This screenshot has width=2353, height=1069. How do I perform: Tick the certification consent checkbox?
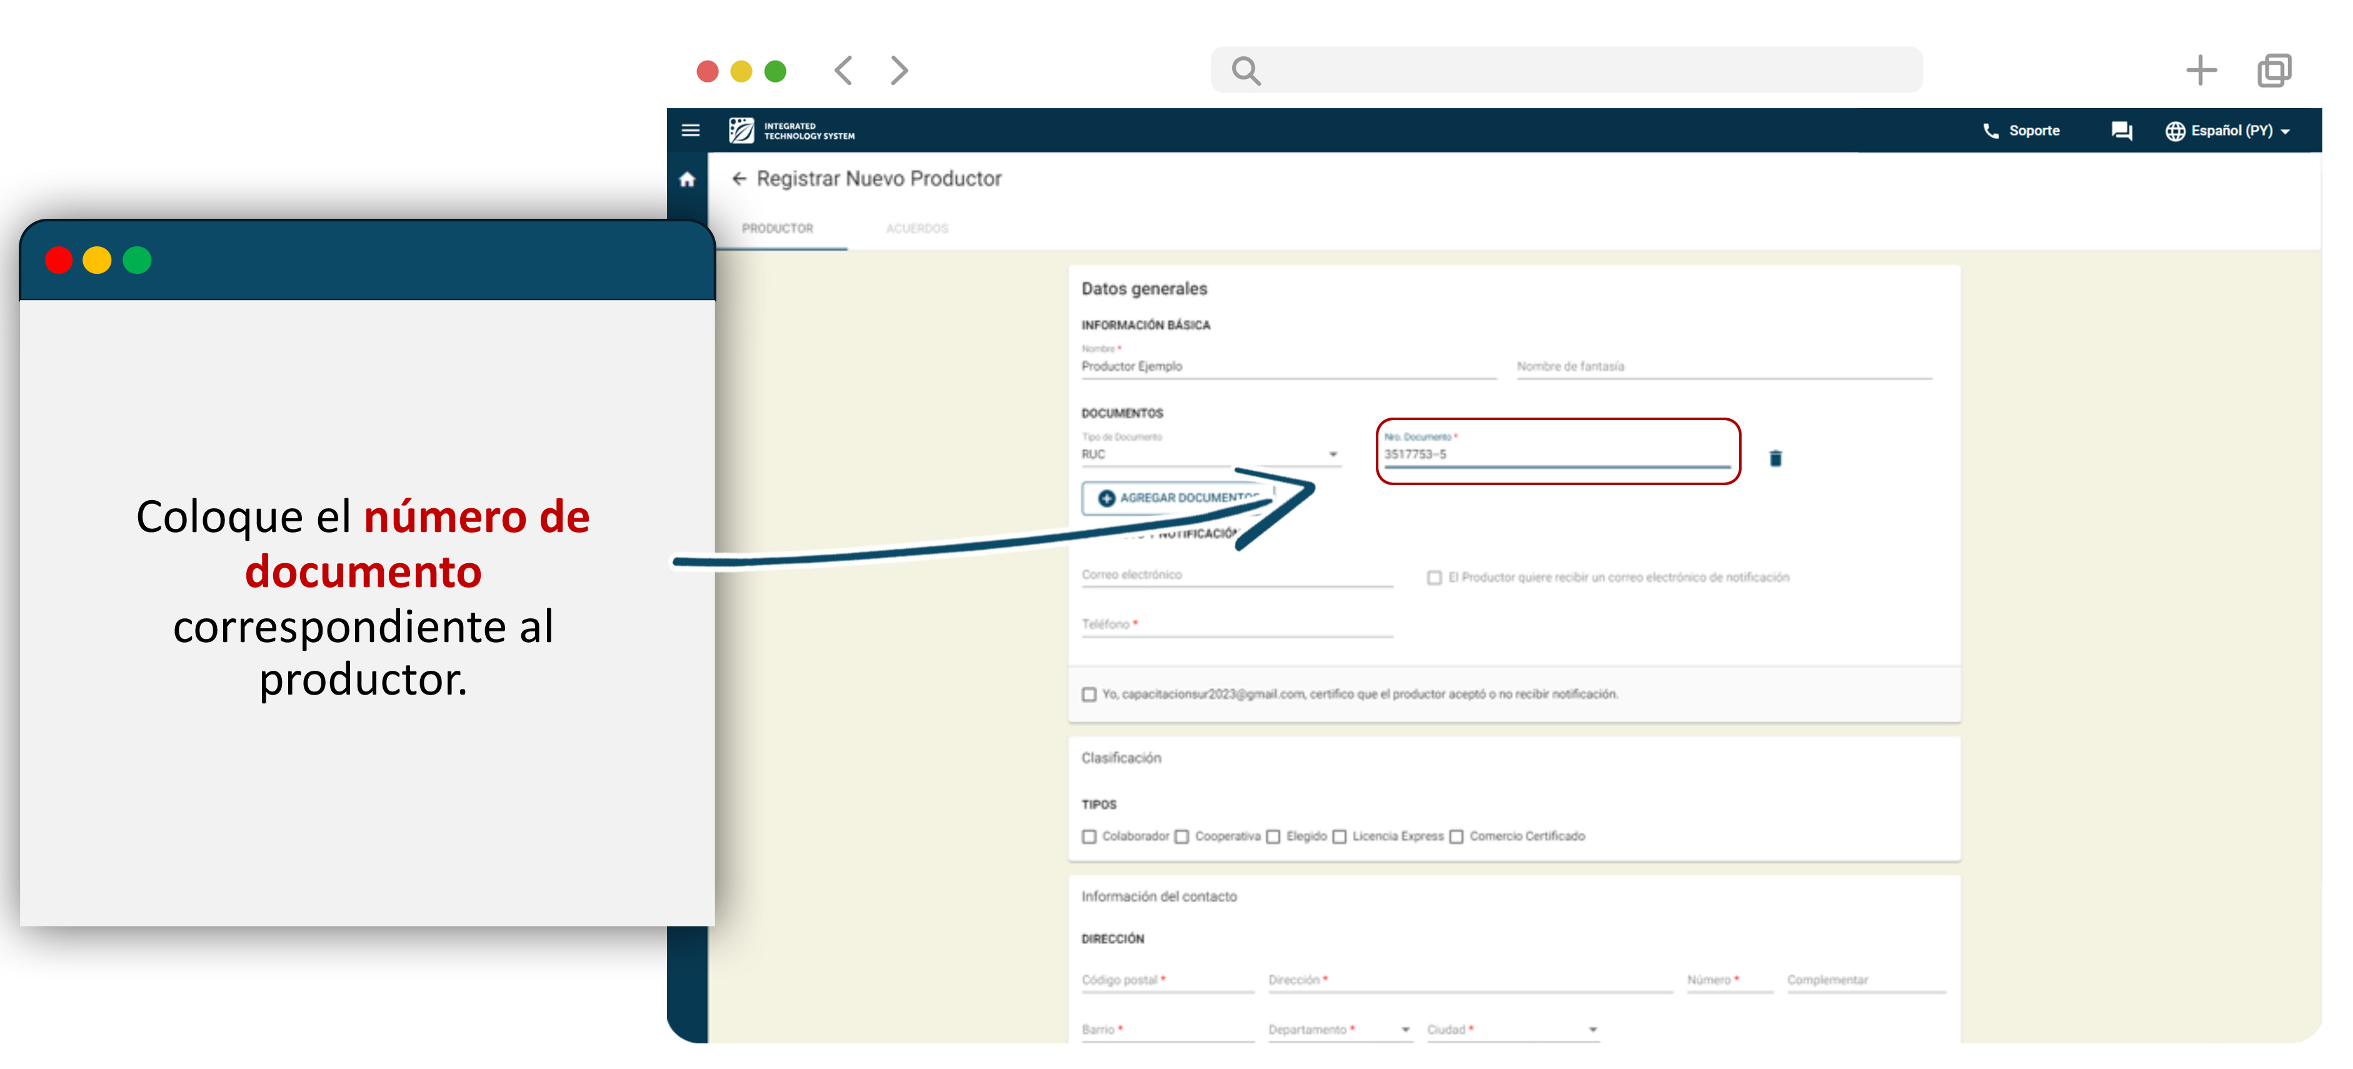pyautogui.click(x=1089, y=695)
